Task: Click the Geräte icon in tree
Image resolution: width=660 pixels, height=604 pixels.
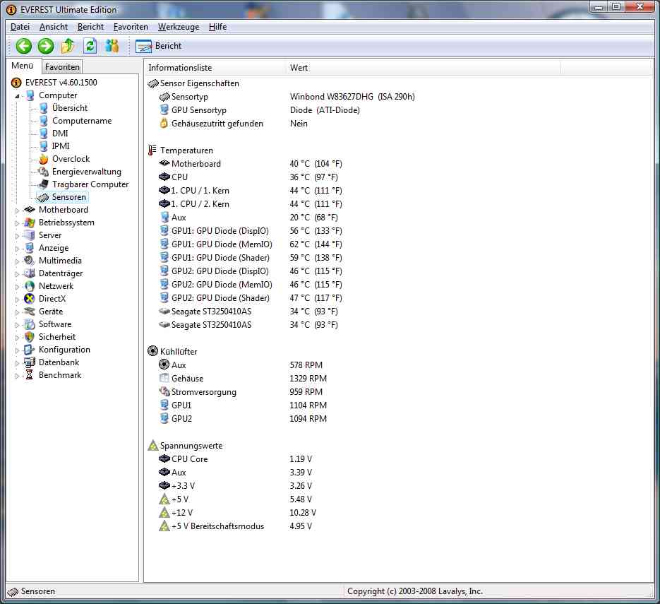Action: tap(30, 312)
